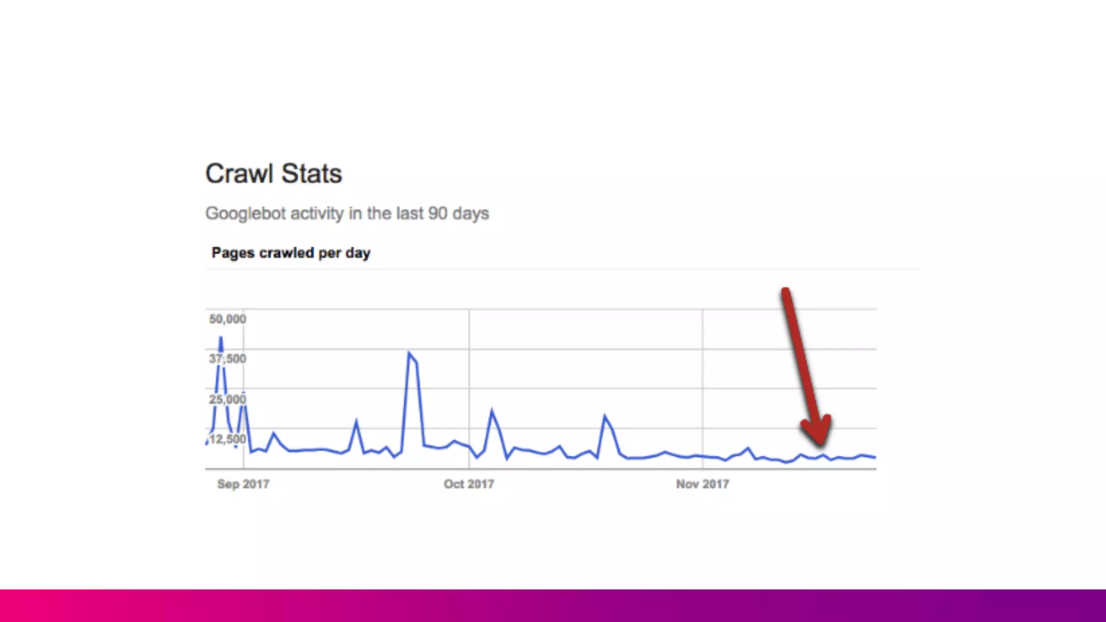Click the Nov 2017 axis label
Image resolution: width=1106 pixels, height=622 pixels.
(x=702, y=484)
